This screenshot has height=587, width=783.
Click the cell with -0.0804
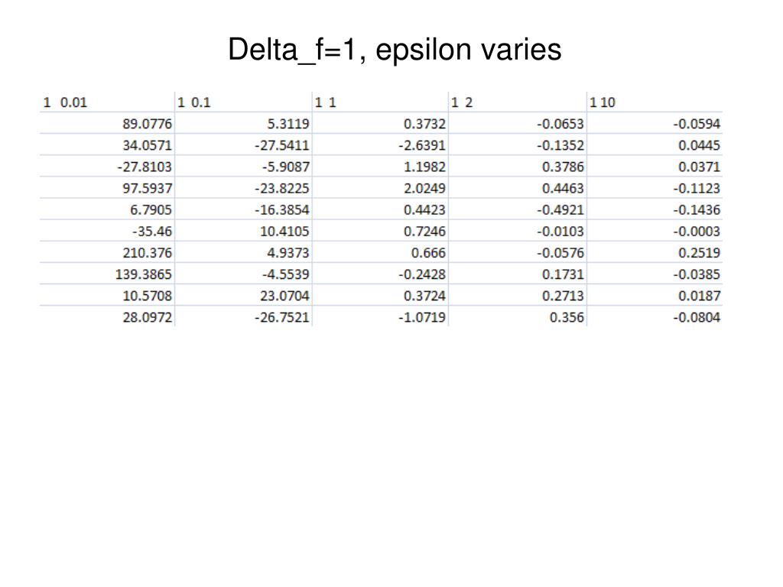click(x=655, y=317)
